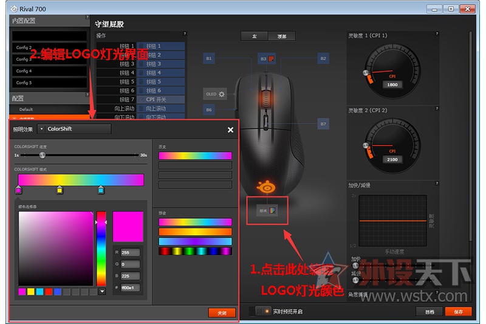The height and width of the screenshot is (324, 486).
Task: Select the Config 4 onboard profile
Action: tap(50, 71)
